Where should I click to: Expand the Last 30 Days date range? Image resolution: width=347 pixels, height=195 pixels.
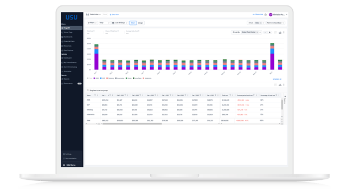coord(120,23)
